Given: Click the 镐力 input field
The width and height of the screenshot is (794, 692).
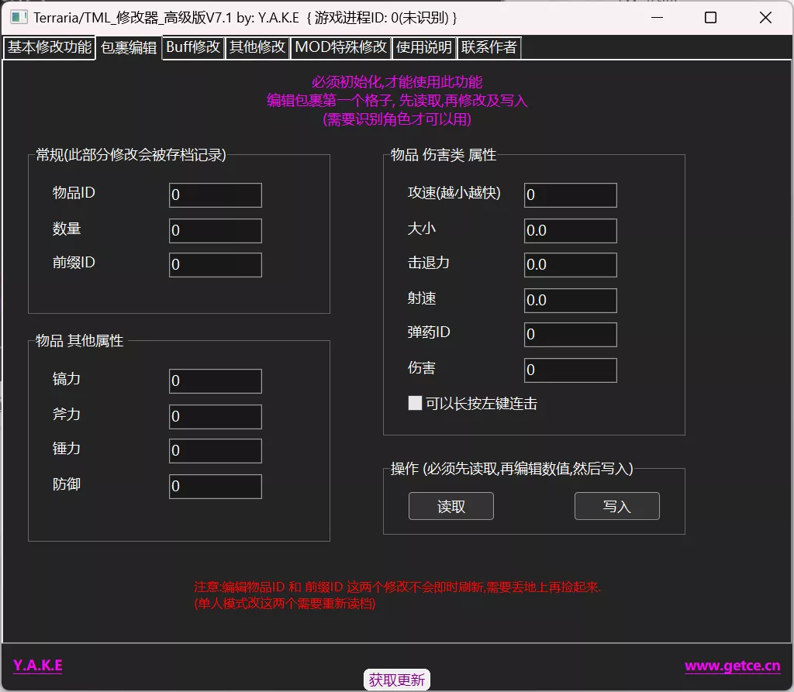Looking at the screenshot, I should pos(216,380).
